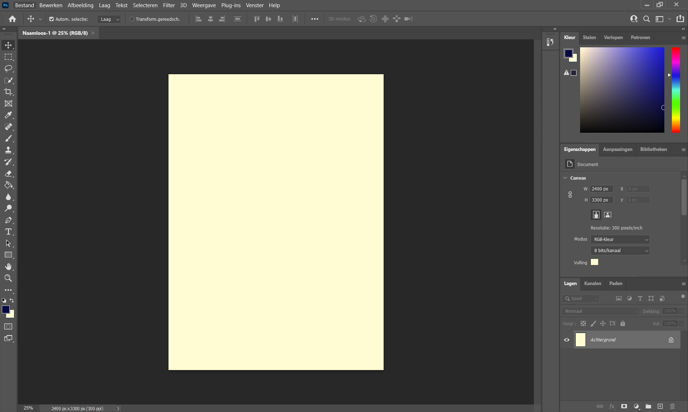Select the Eyedropper tool
Screen dimensions: 688x412
[x=8, y=115]
